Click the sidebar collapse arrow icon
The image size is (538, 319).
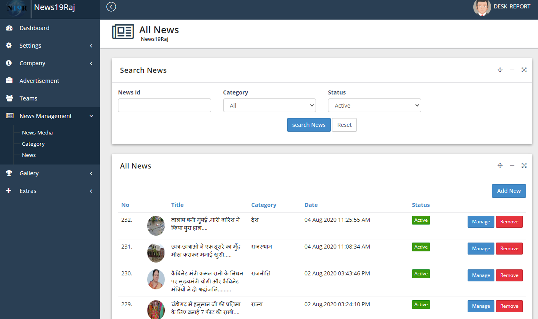coord(111,7)
